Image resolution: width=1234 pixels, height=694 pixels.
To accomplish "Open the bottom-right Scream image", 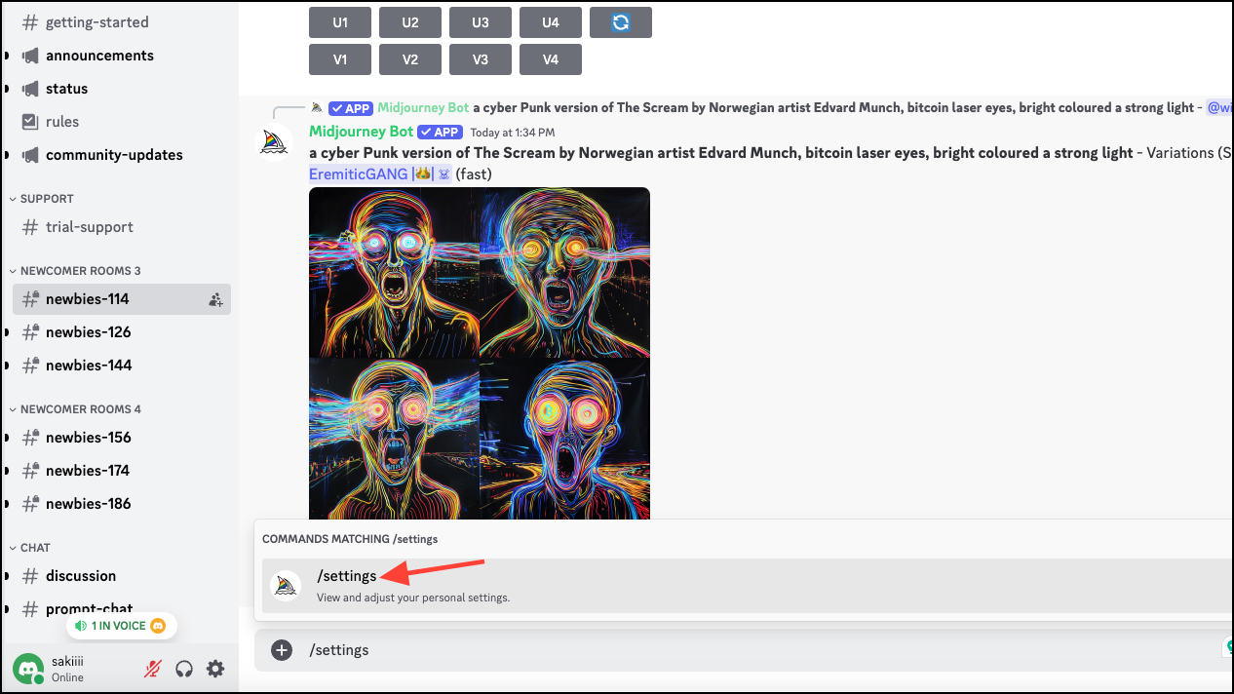I will click(565, 439).
